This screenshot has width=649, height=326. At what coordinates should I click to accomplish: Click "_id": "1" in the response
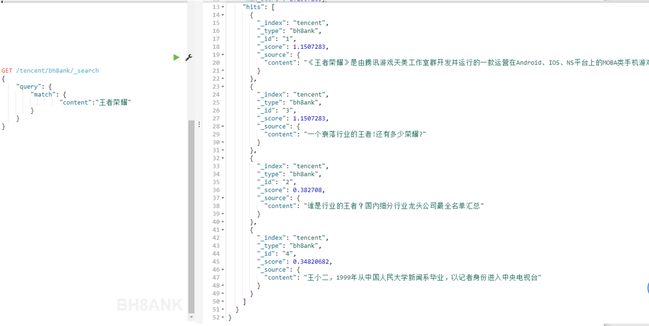[276, 39]
